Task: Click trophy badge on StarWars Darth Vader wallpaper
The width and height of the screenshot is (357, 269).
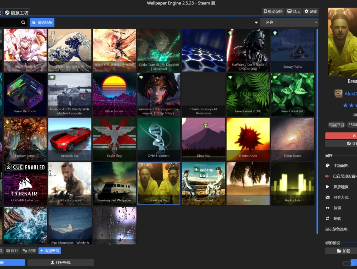Action: coord(230,33)
